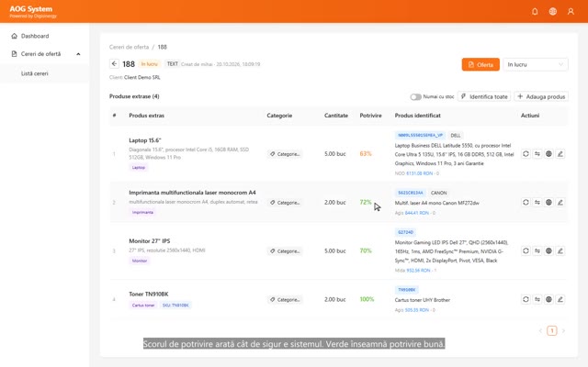Click the Produs extras column header
The image size is (588, 367).
(147, 116)
